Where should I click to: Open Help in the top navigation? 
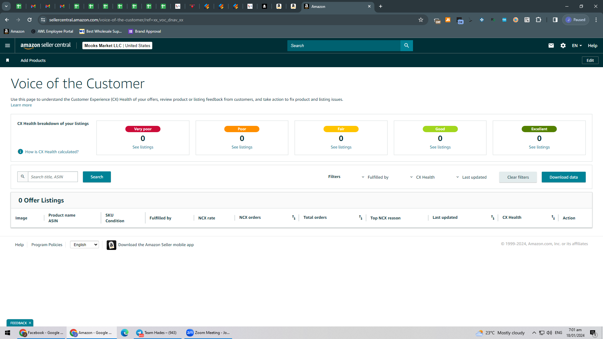(x=592, y=46)
